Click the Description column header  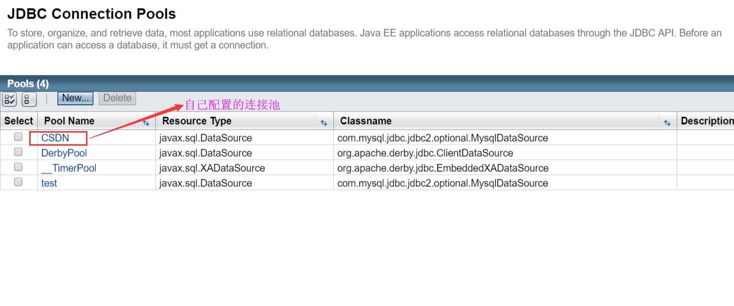point(706,121)
